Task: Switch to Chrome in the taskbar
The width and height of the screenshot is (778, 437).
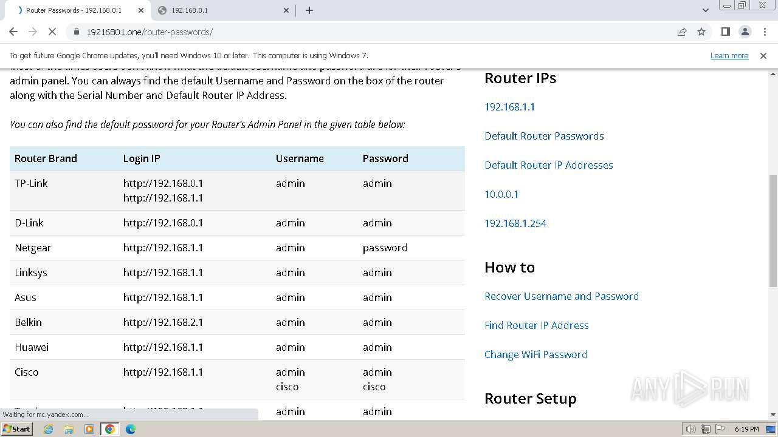Action: (x=110, y=429)
